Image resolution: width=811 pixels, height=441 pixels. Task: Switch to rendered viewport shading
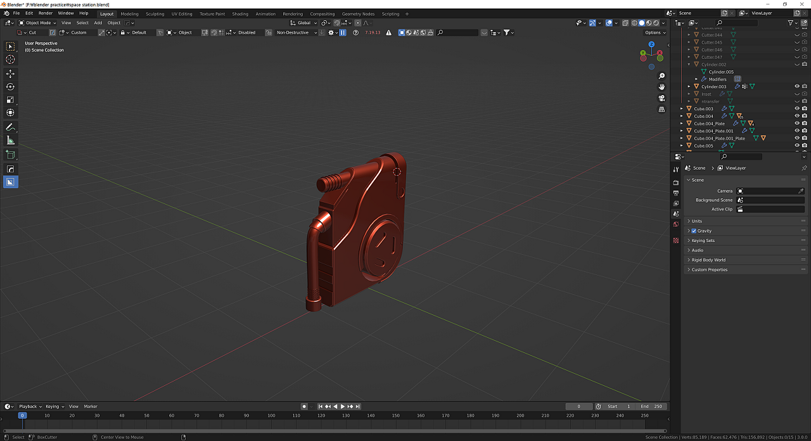pyautogui.click(x=656, y=23)
